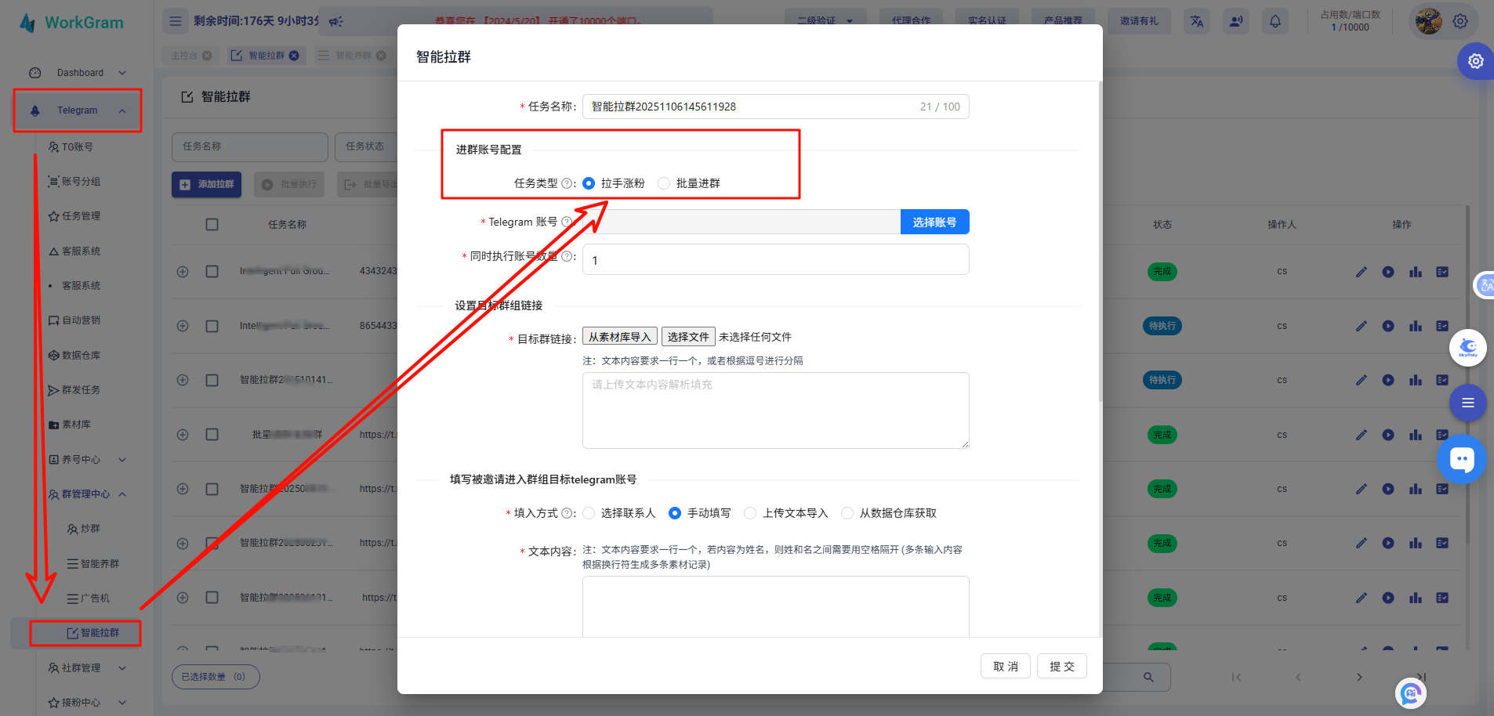Choose 从数据仓库获取 radio option
The width and height of the screenshot is (1494, 716).
[847, 513]
